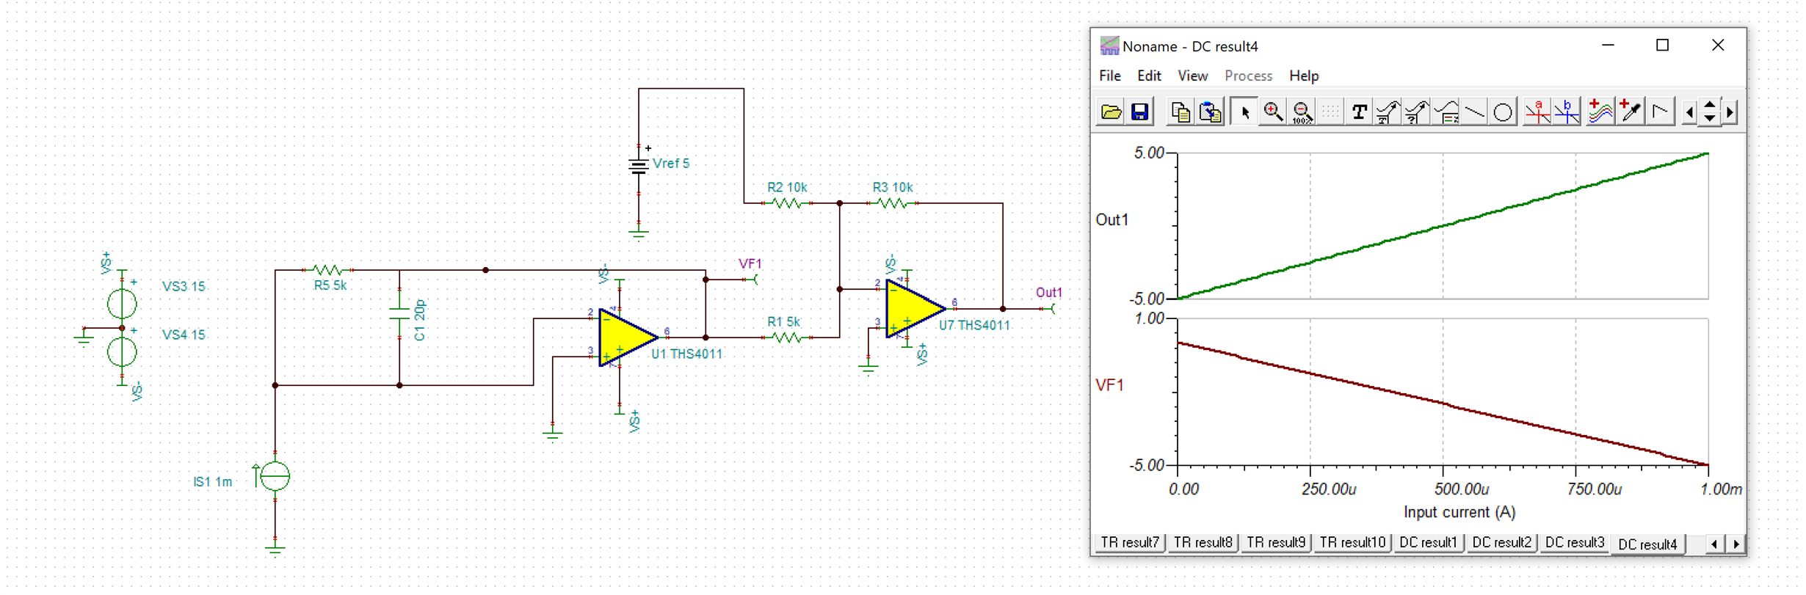Switch to TR result8 tab
This screenshot has width=1806, height=595.
pyautogui.click(x=1203, y=543)
